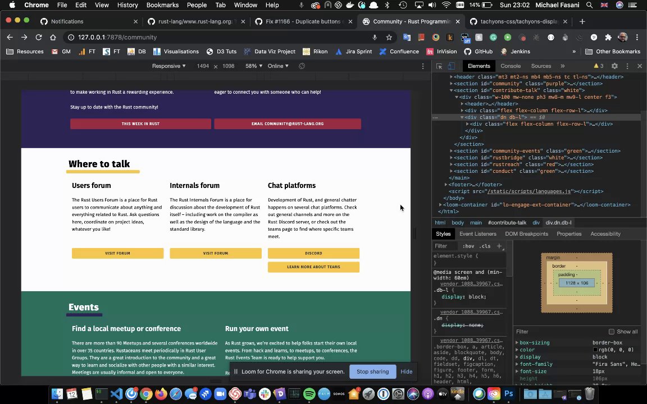Select the body breadcrumb
This screenshot has height=404, width=647.
coord(457,223)
